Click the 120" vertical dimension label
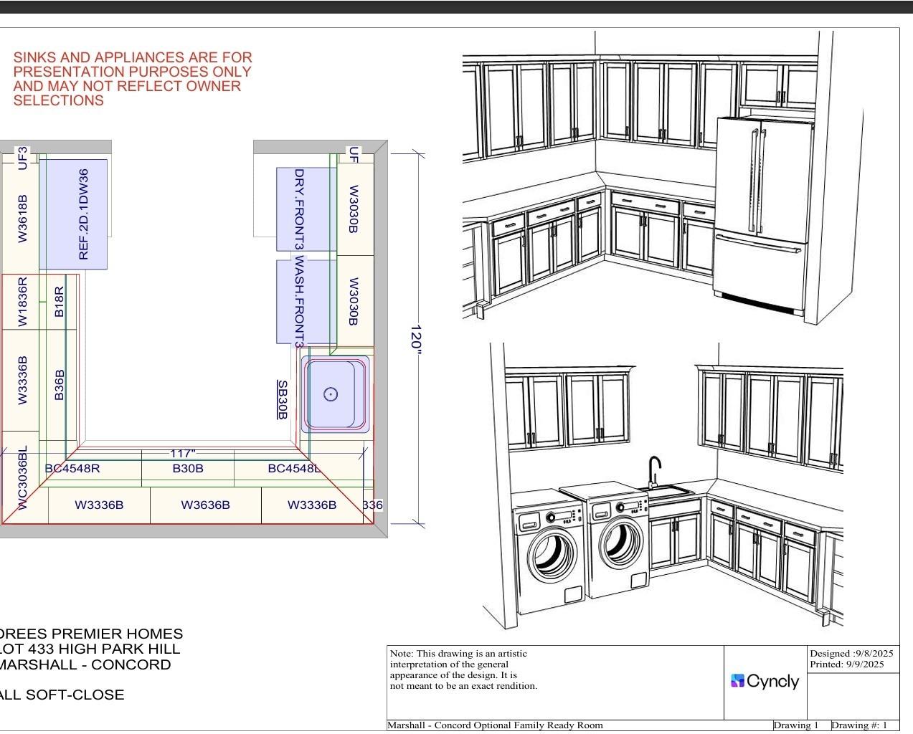 click(415, 337)
